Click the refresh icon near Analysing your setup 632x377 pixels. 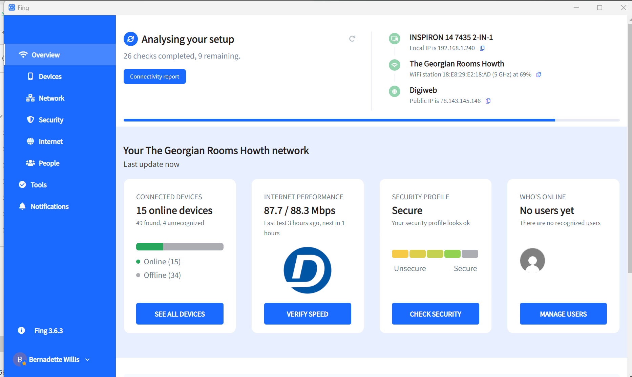[352, 39]
